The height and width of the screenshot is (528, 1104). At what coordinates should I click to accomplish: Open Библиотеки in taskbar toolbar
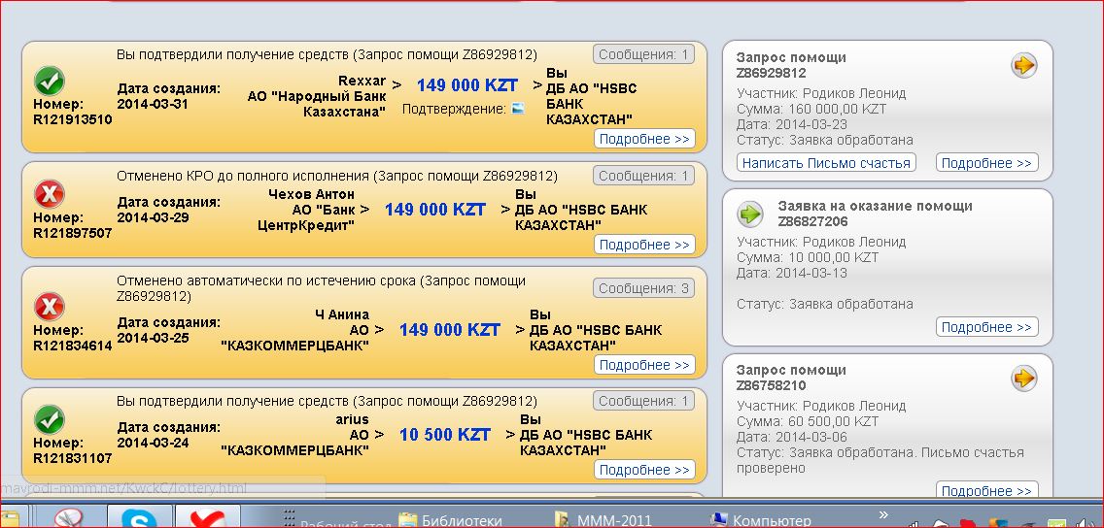(x=451, y=521)
